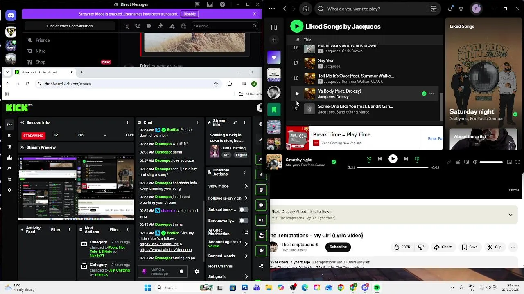Open Discord Nitro page
This screenshot has width=524, height=294.
(41, 51)
